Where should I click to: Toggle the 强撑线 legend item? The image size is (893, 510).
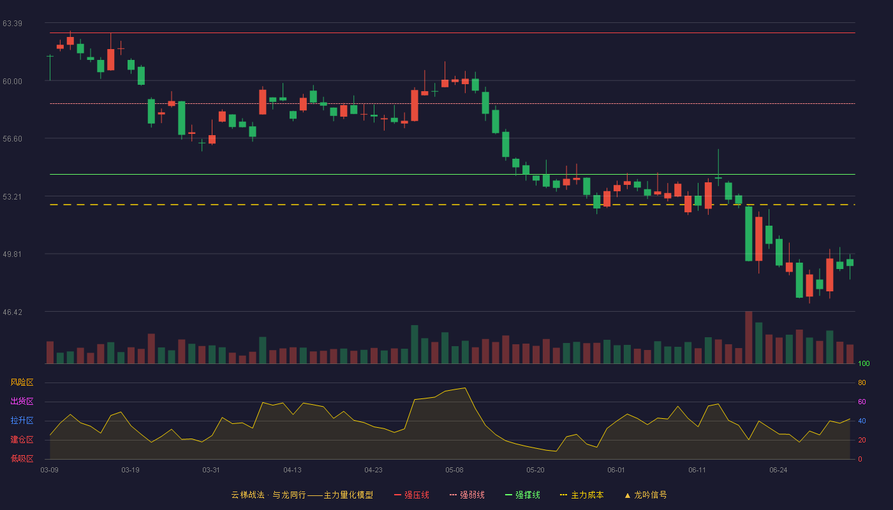522,495
